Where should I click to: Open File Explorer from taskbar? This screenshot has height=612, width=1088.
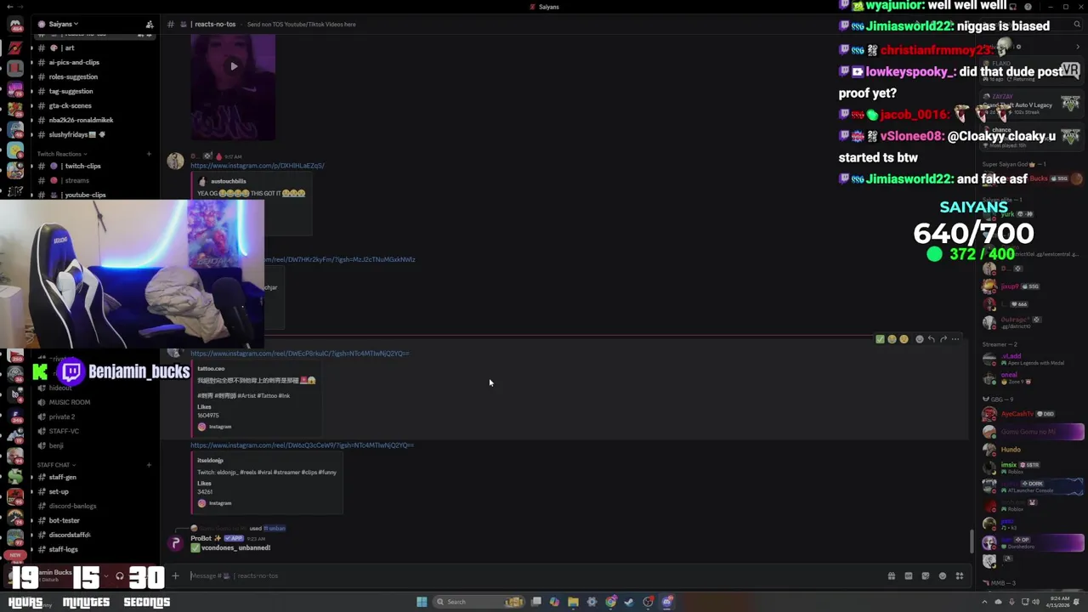573,602
